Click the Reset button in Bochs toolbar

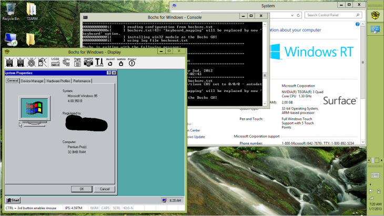pyautogui.click(x=110, y=61)
